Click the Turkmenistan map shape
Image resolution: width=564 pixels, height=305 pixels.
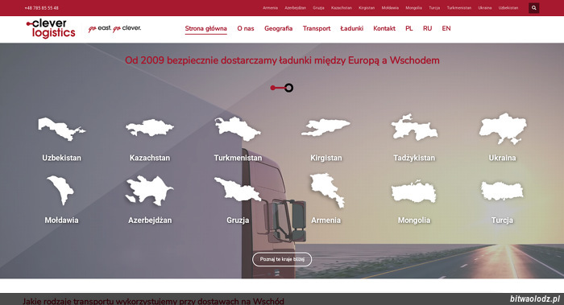tap(238, 129)
